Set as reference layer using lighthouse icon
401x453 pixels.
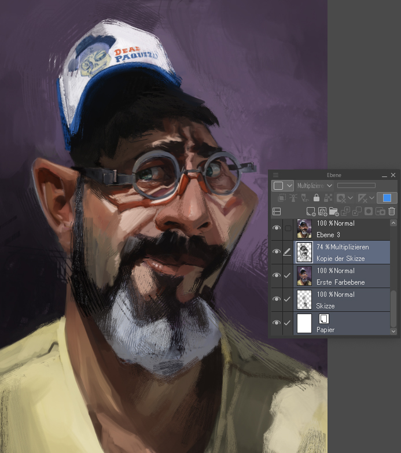pos(293,198)
